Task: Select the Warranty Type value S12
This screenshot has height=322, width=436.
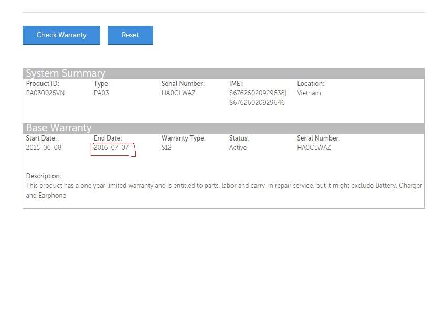Action: click(x=166, y=147)
